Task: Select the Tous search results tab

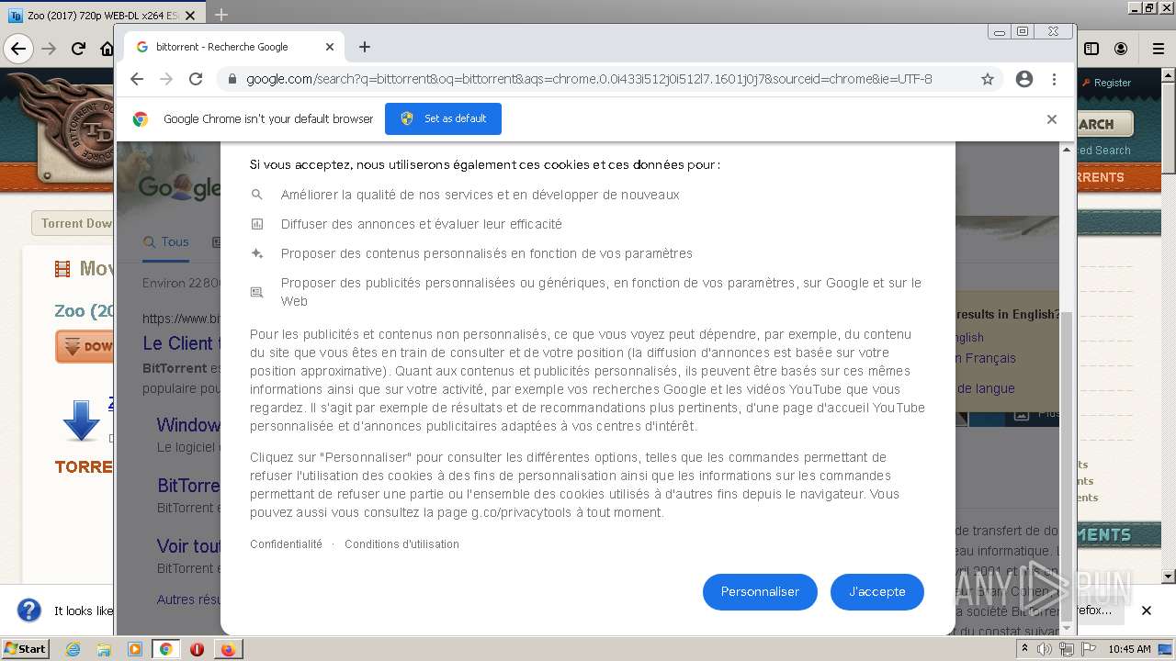Action: (x=165, y=242)
